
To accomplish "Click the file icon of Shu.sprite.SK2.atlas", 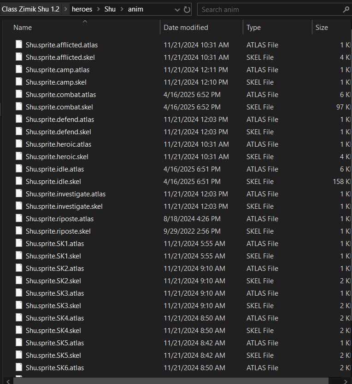I will 19,268.
